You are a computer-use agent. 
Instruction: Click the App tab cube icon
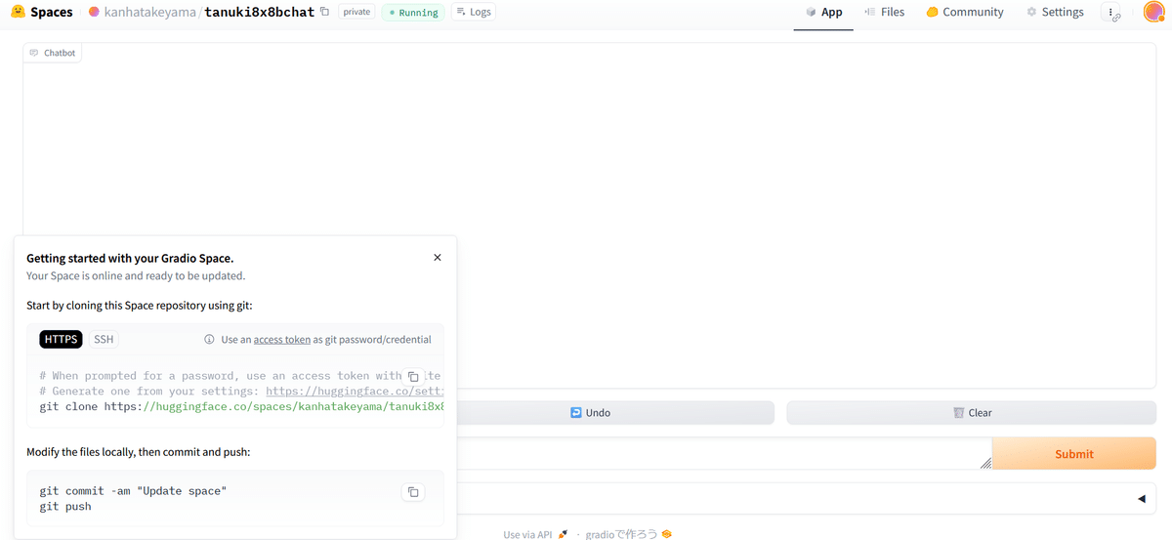811,13
